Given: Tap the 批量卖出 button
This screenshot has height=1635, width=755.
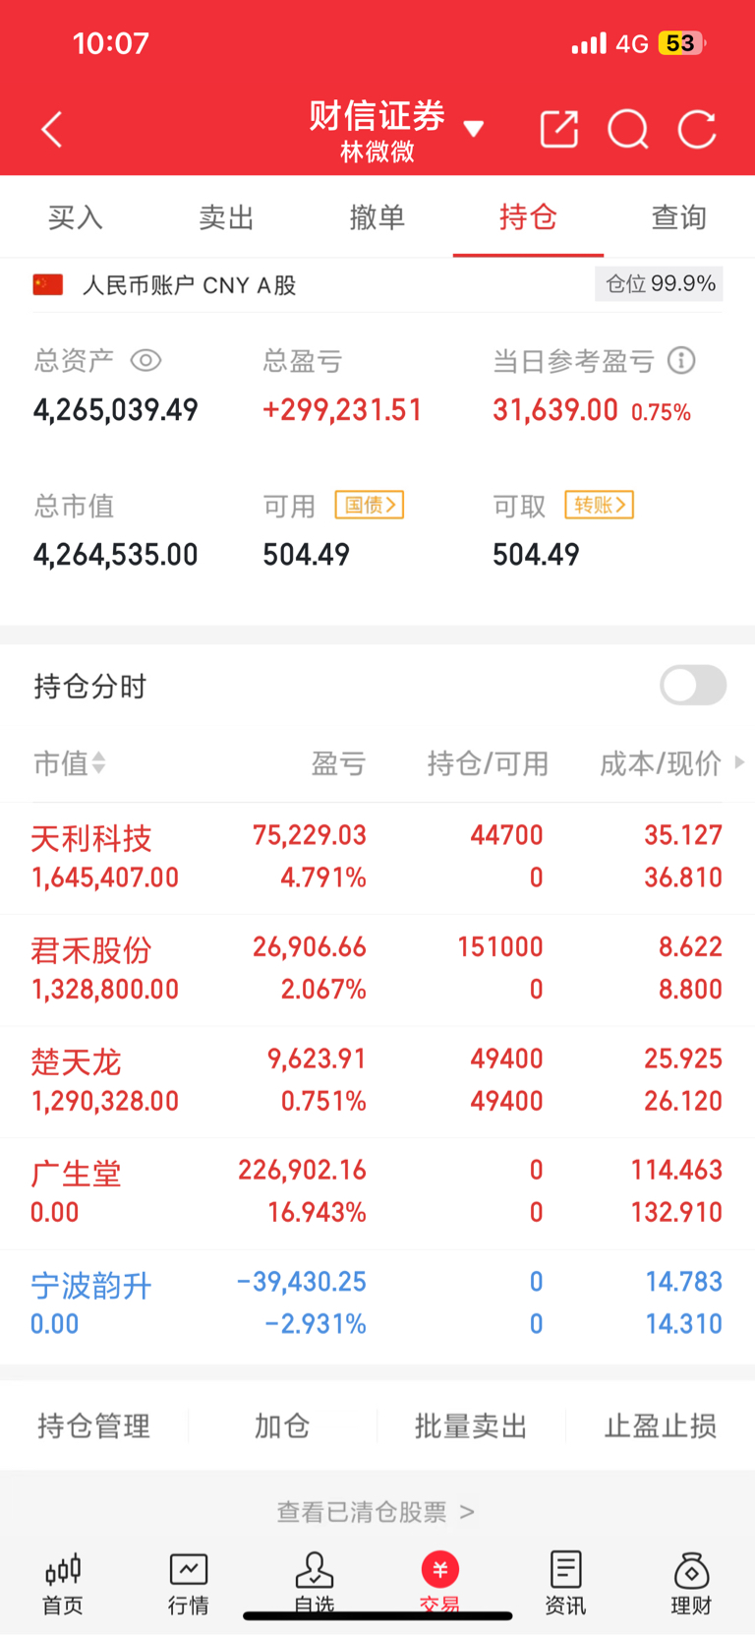Looking at the screenshot, I should coord(471,1425).
